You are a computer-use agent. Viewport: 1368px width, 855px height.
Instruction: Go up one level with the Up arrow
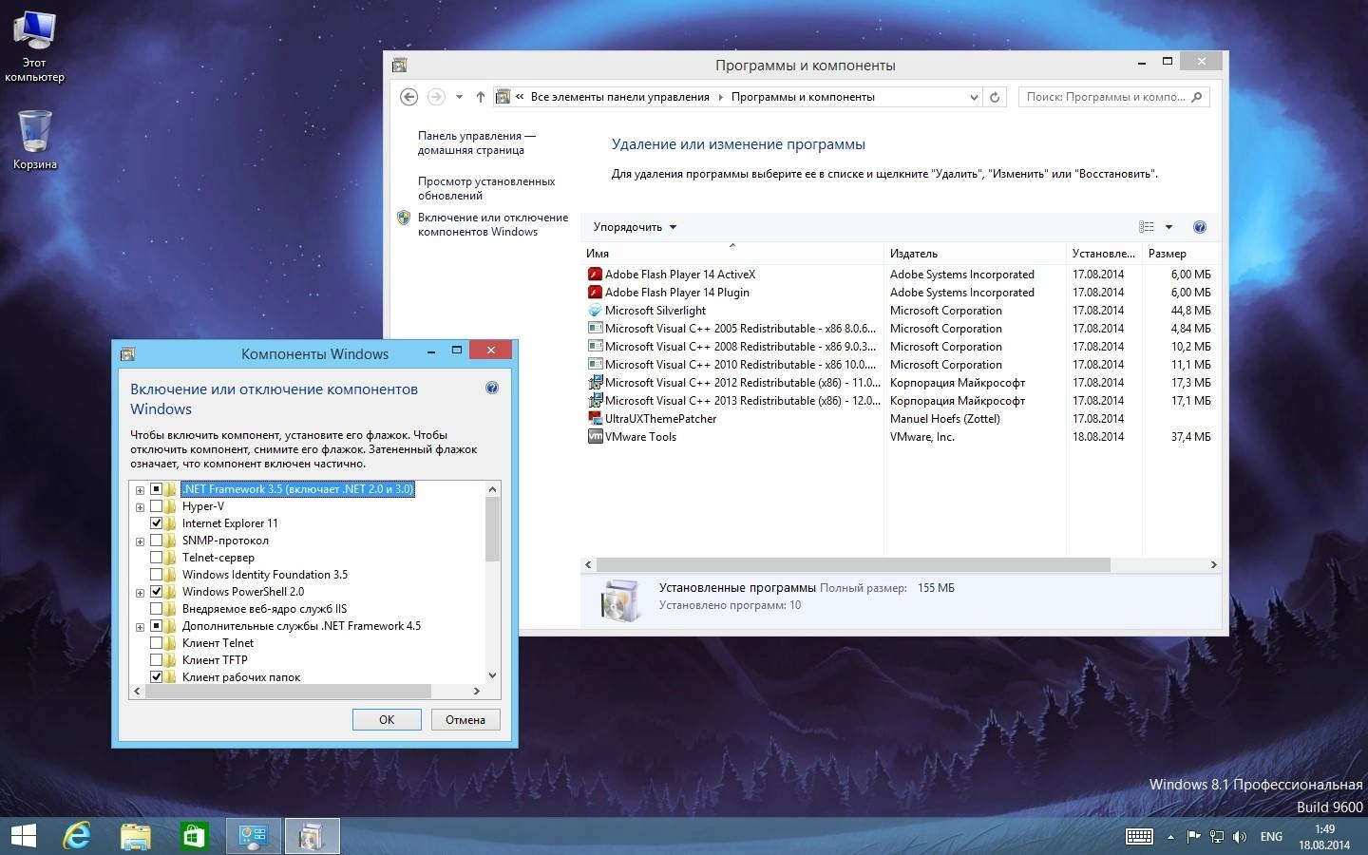[x=481, y=97]
